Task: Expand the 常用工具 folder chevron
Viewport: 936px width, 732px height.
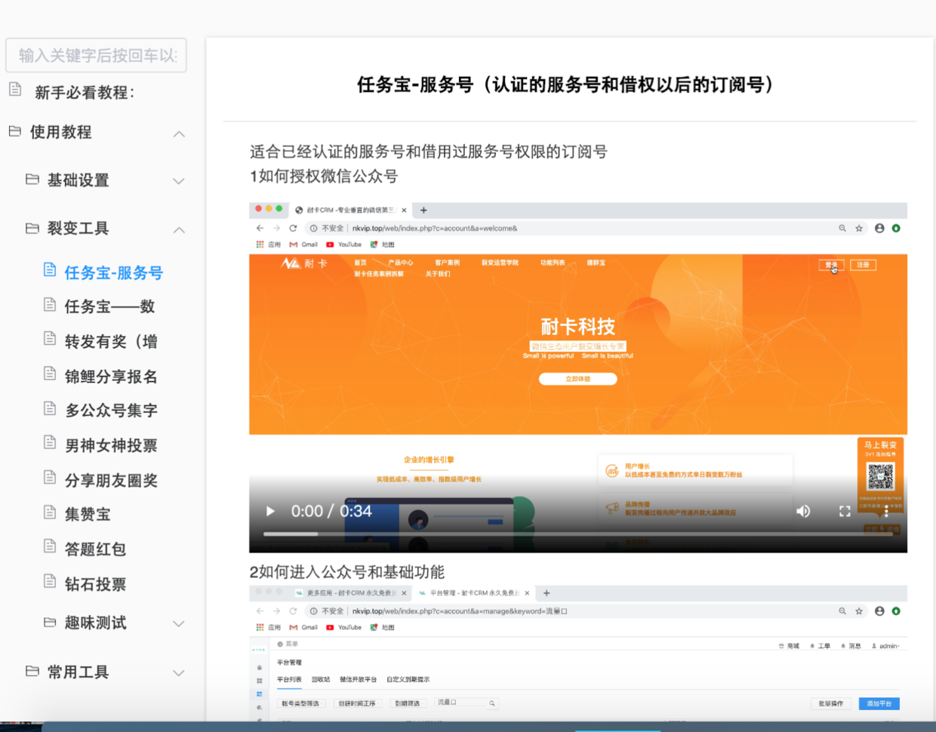Action: pos(179,672)
